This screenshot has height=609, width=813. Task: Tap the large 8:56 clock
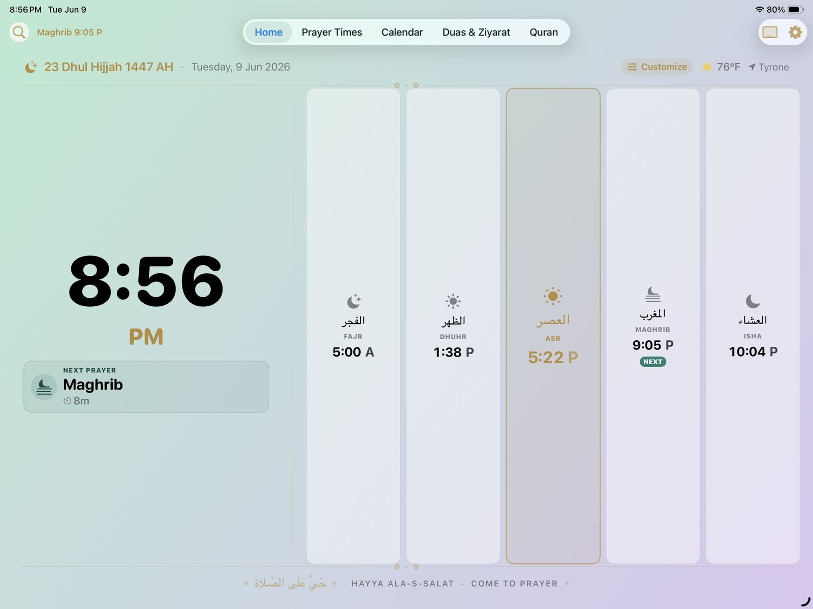(x=146, y=281)
